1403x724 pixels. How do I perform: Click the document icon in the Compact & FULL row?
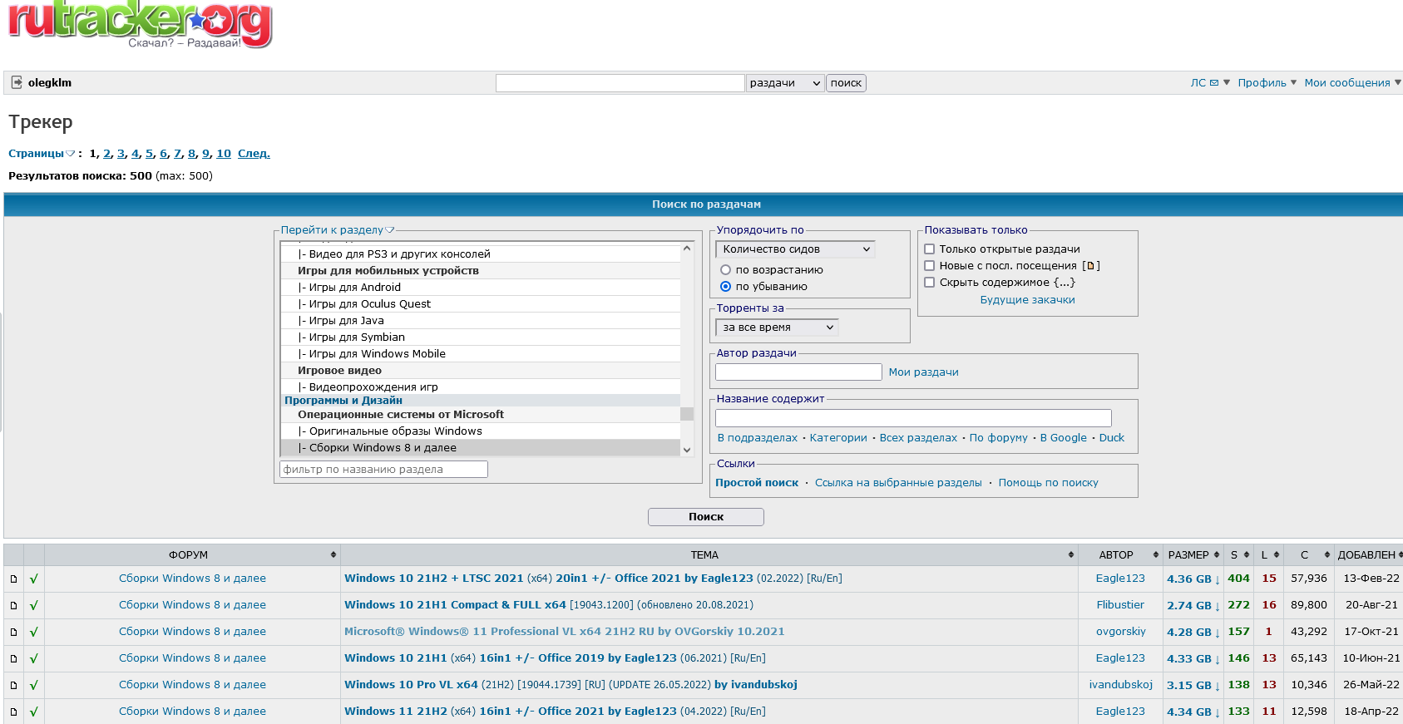tap(13, 605)
